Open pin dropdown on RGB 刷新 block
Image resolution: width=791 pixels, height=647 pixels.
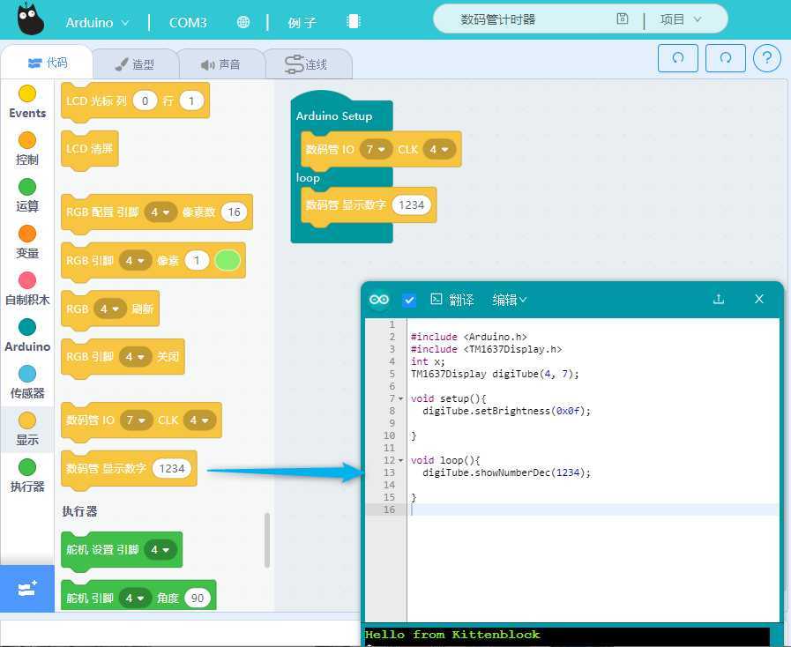[109, 309]
